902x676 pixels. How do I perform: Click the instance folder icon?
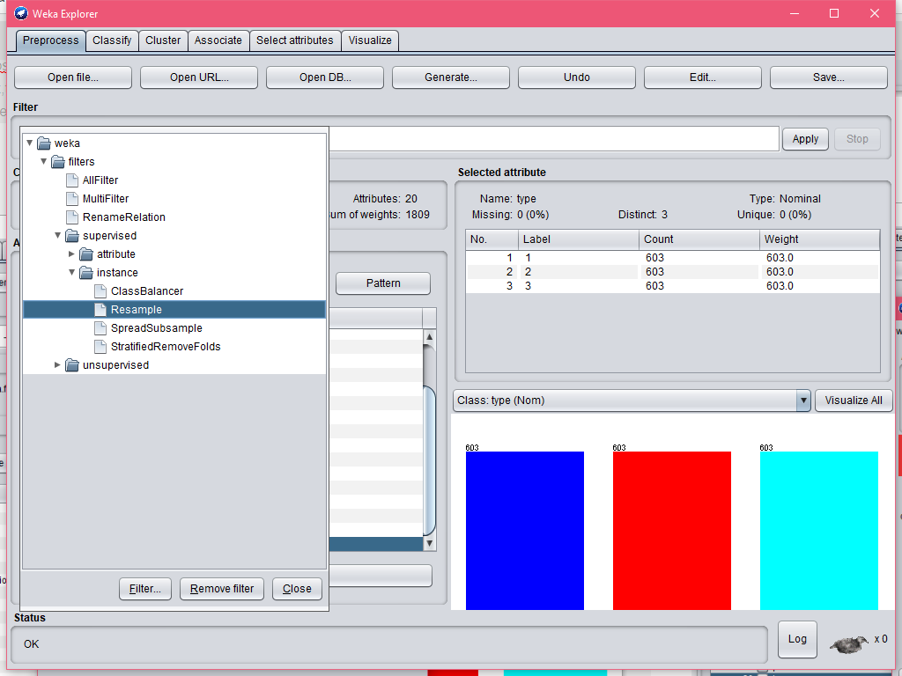click(x=86, y=273)
